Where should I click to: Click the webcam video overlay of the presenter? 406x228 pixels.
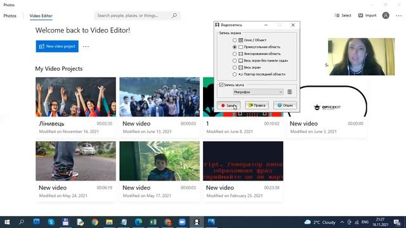(361, 56)
